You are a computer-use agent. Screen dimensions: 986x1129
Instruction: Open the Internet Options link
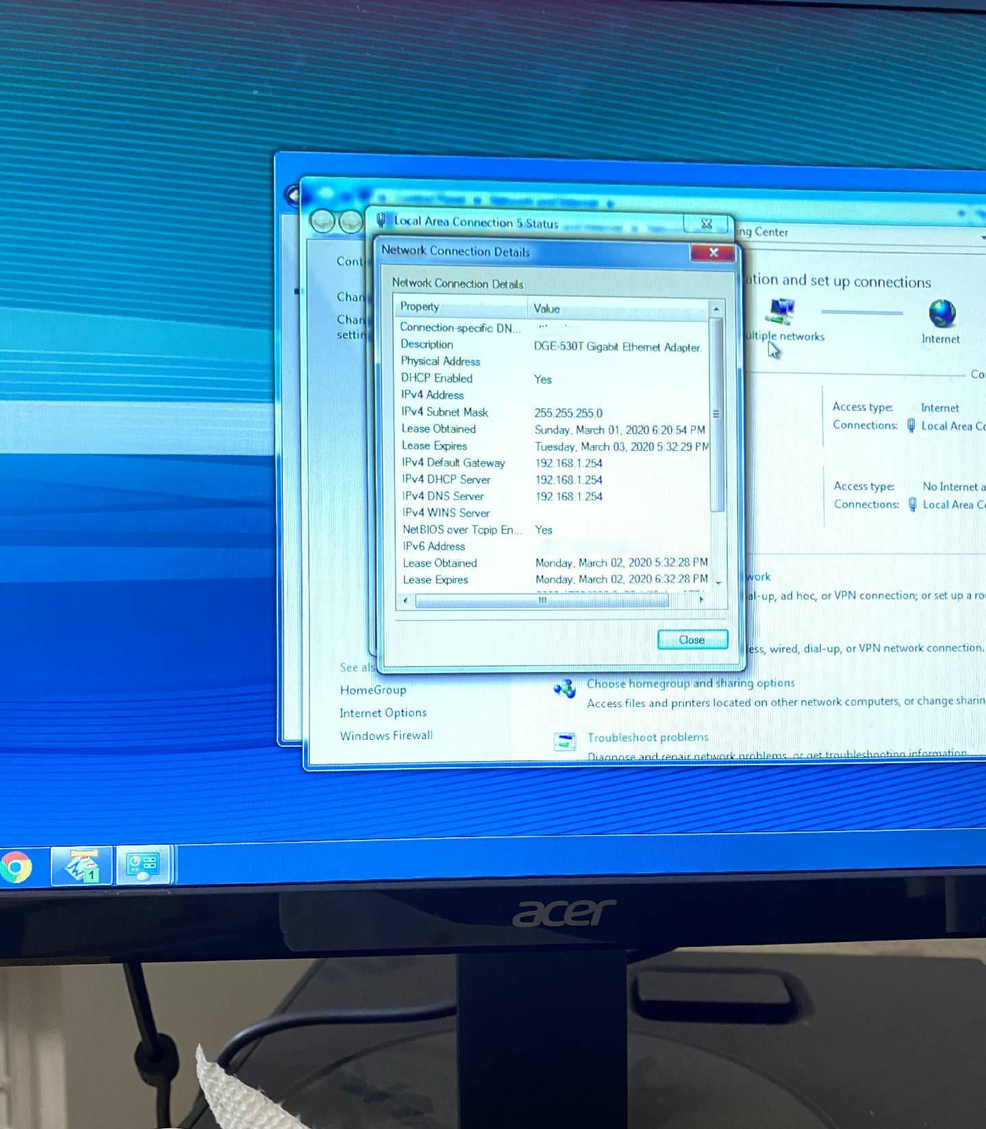(x=383, y=713)
